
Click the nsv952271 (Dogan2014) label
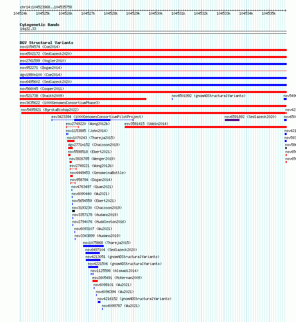[x=41, y=68]
